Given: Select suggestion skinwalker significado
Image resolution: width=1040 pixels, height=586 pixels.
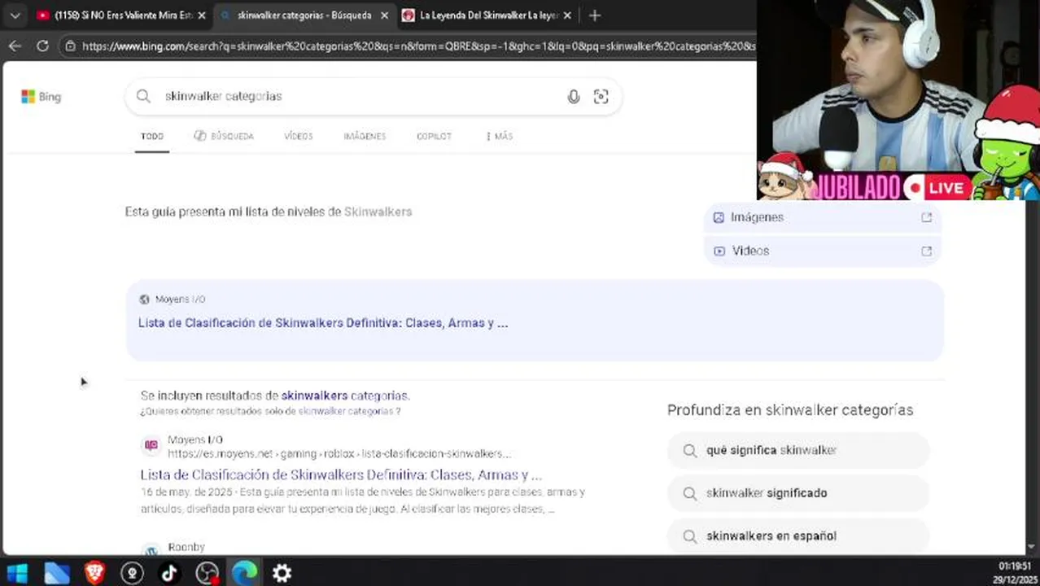Looking at the screenshot, I should (797, 493).
